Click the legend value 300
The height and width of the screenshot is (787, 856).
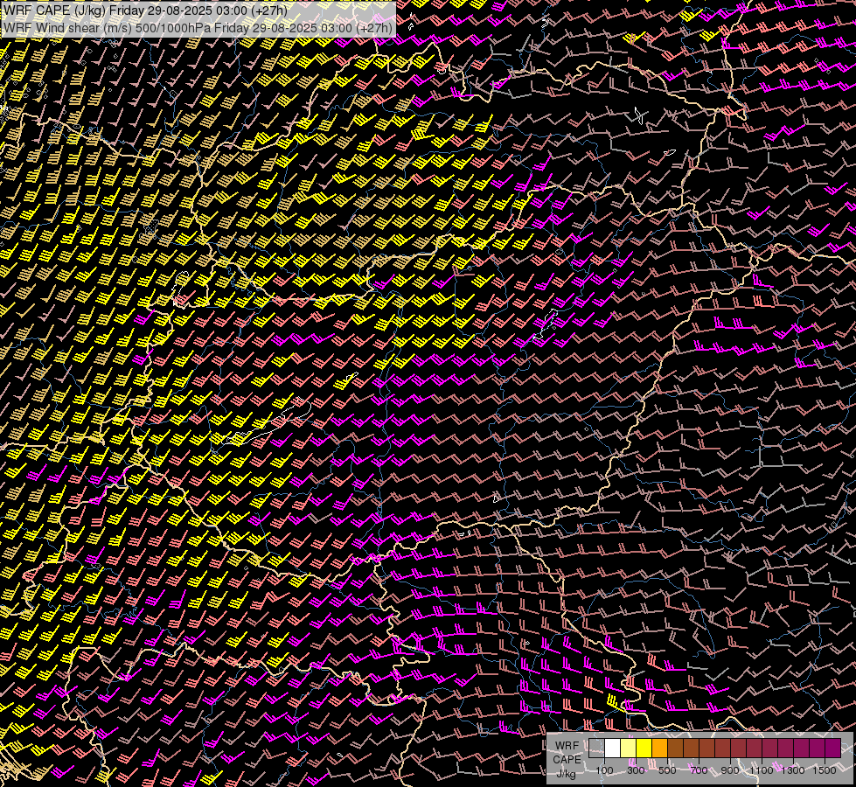(x=636, y=770)
